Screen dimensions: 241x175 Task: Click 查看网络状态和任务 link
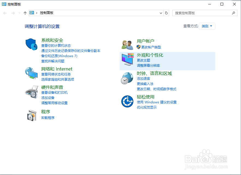[56, 74]
